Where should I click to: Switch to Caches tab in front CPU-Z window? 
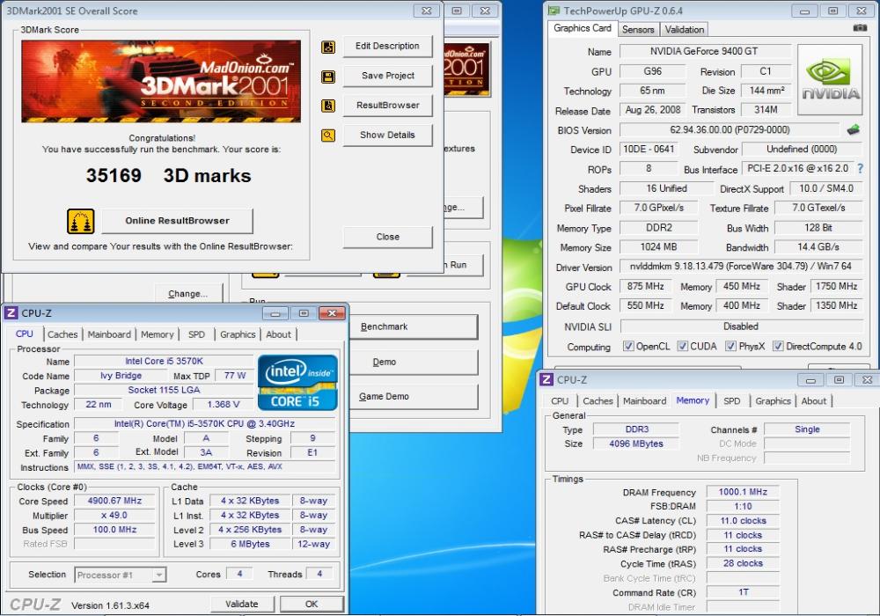click(62, 334)
